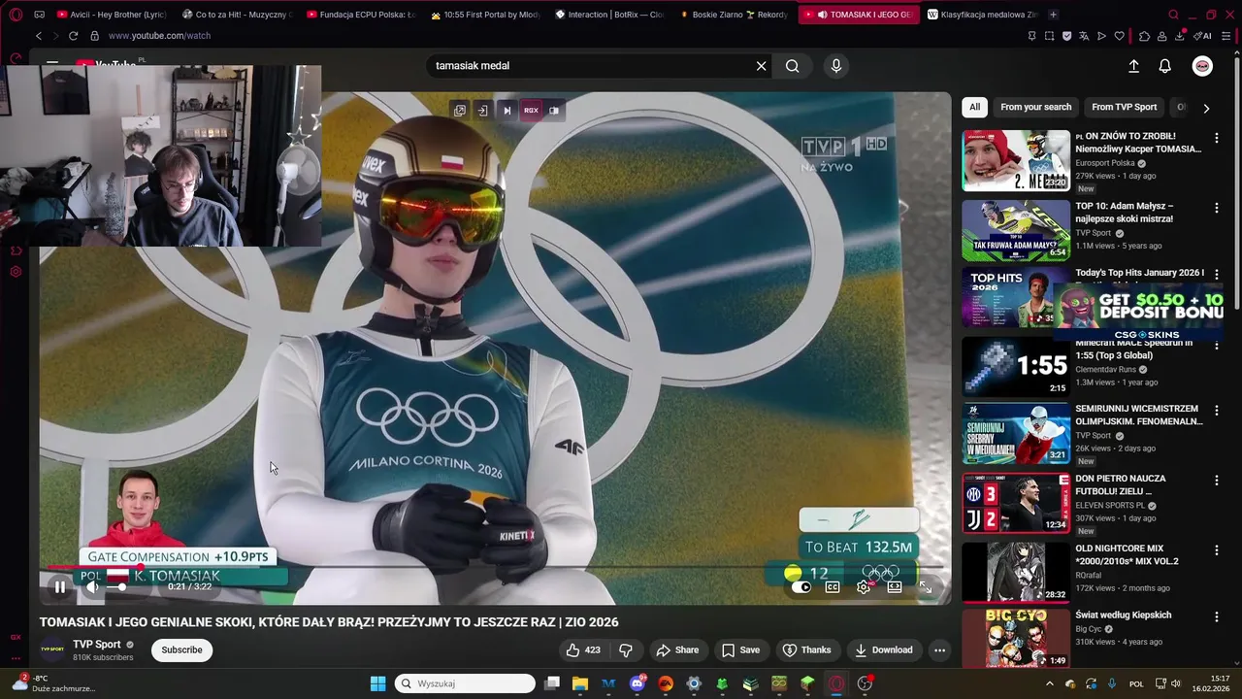Save the video to a playlist

(x=740, y=649)
